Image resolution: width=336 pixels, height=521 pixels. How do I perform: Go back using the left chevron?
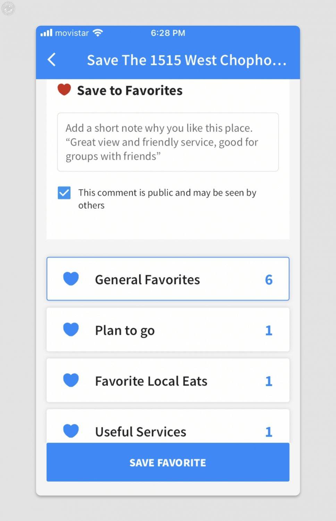click(x=51, y=59)
